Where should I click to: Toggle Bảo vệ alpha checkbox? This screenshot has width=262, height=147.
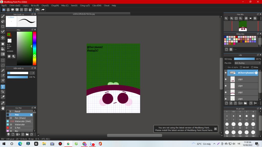coord(226,67)
